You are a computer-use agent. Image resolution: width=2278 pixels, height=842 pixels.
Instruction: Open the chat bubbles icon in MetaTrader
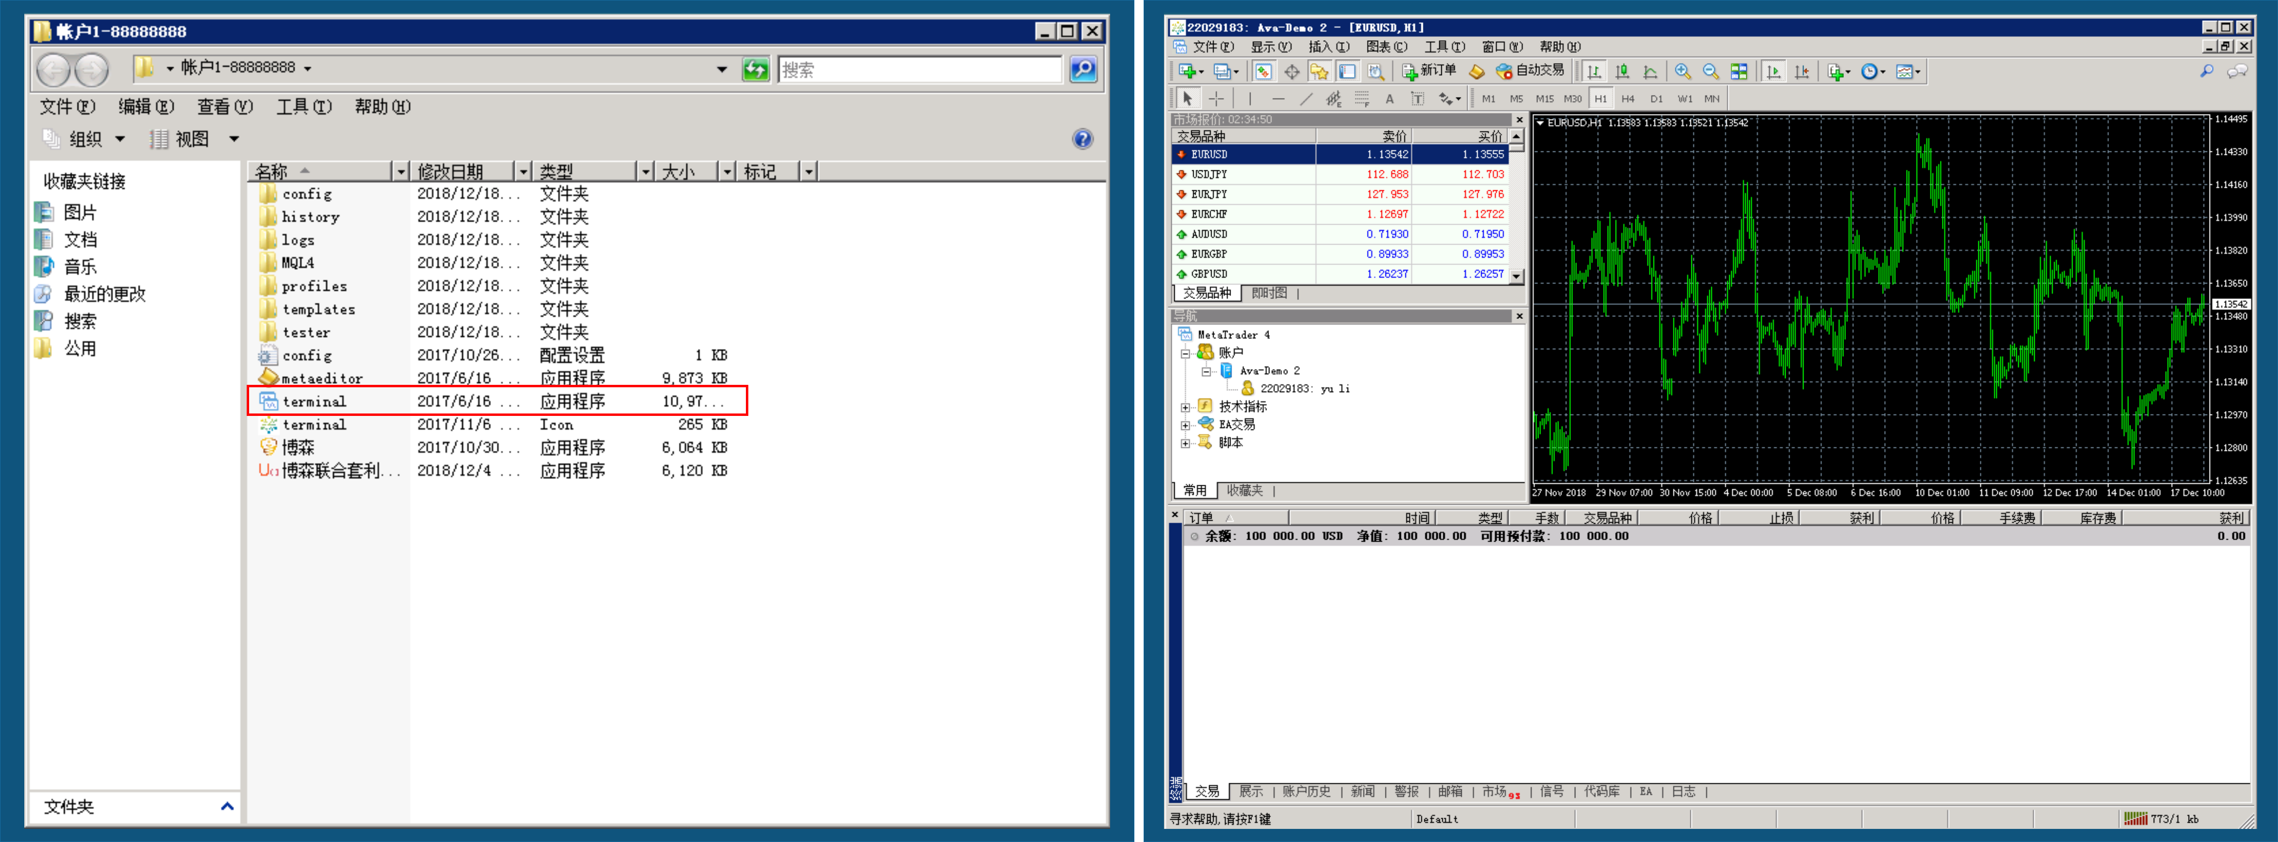click(2237, 71)
